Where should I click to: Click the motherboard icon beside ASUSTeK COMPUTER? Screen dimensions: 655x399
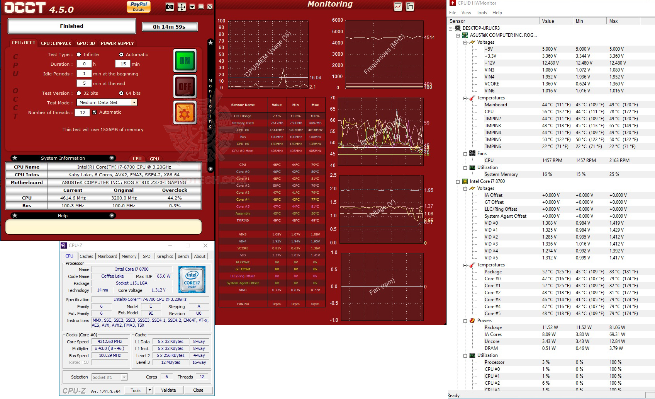(x=465, y=35)
